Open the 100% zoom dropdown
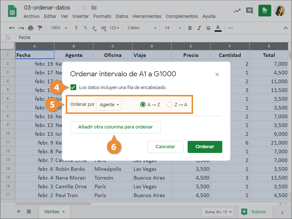Image resolution: width=292 pixels, height=219 pixels. [58, 28]
